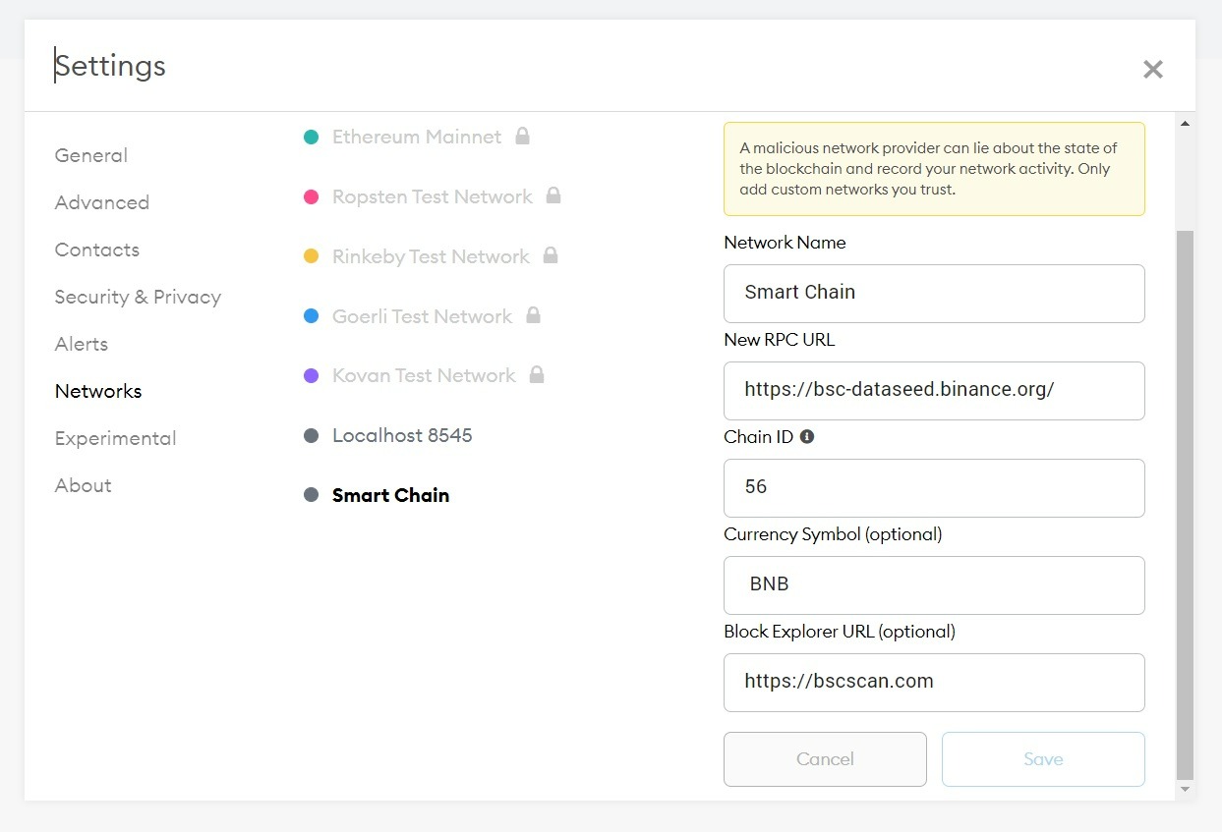Select the Localhost 8545 network

click(x=402, y=435)
